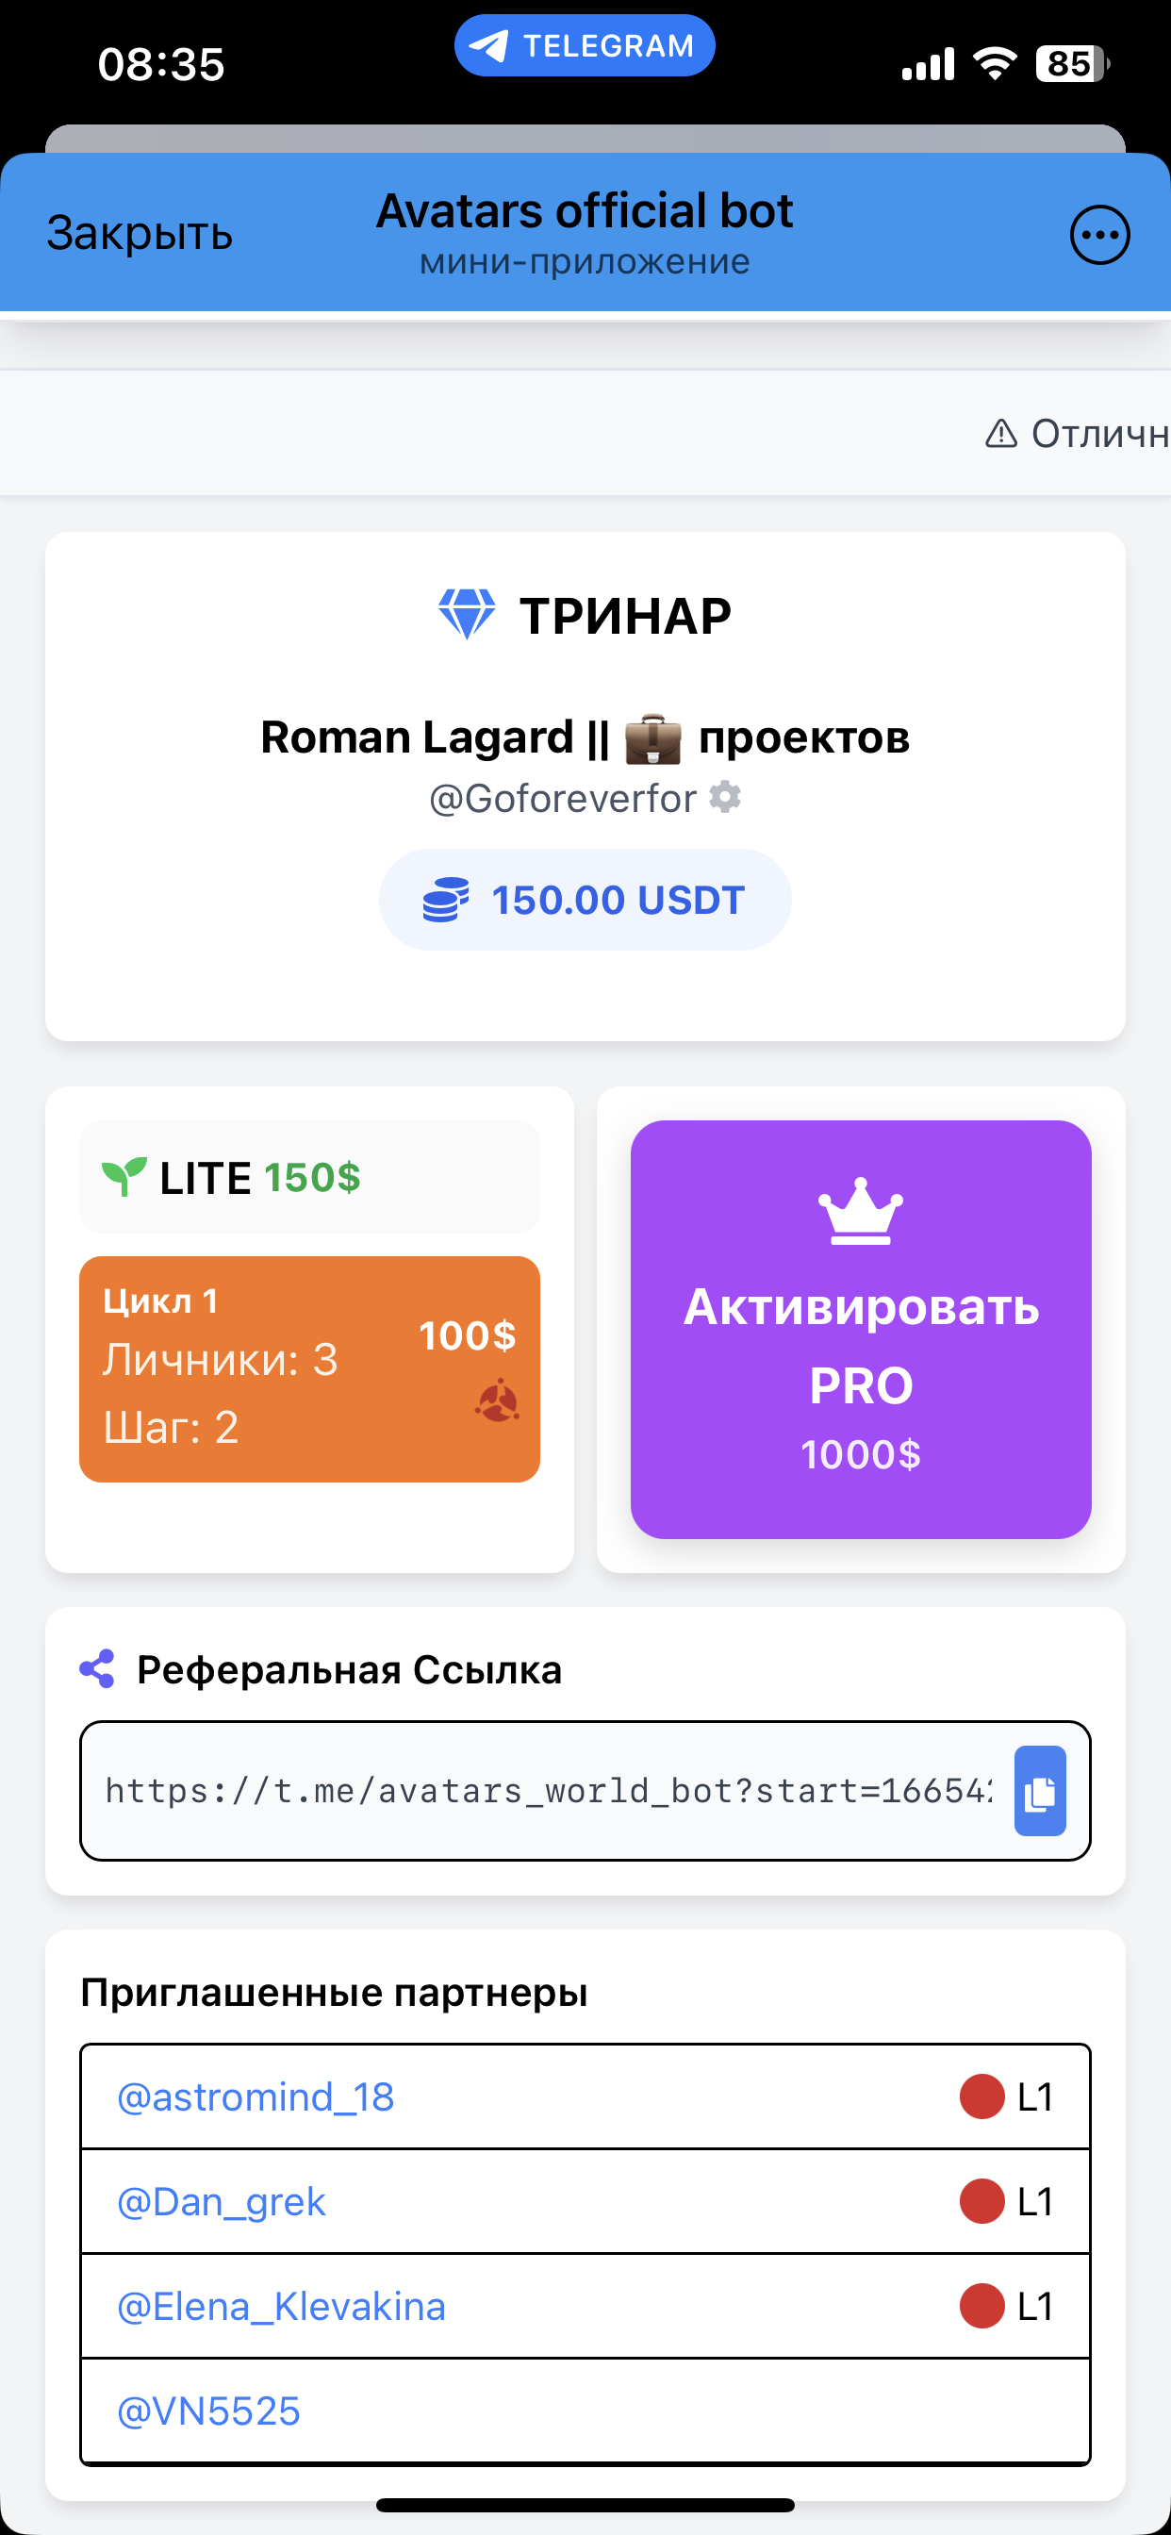This screenshot has height=2535, width=1171.
Task: Open partner @Elena_Klevakina profile
Action: point(281,2307)
